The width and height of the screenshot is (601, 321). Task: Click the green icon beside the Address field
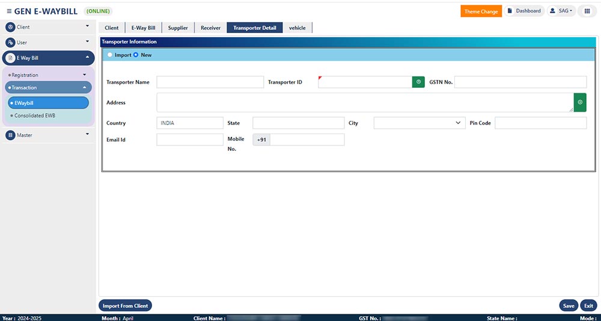pyautogui.click(x=580, y=103)
